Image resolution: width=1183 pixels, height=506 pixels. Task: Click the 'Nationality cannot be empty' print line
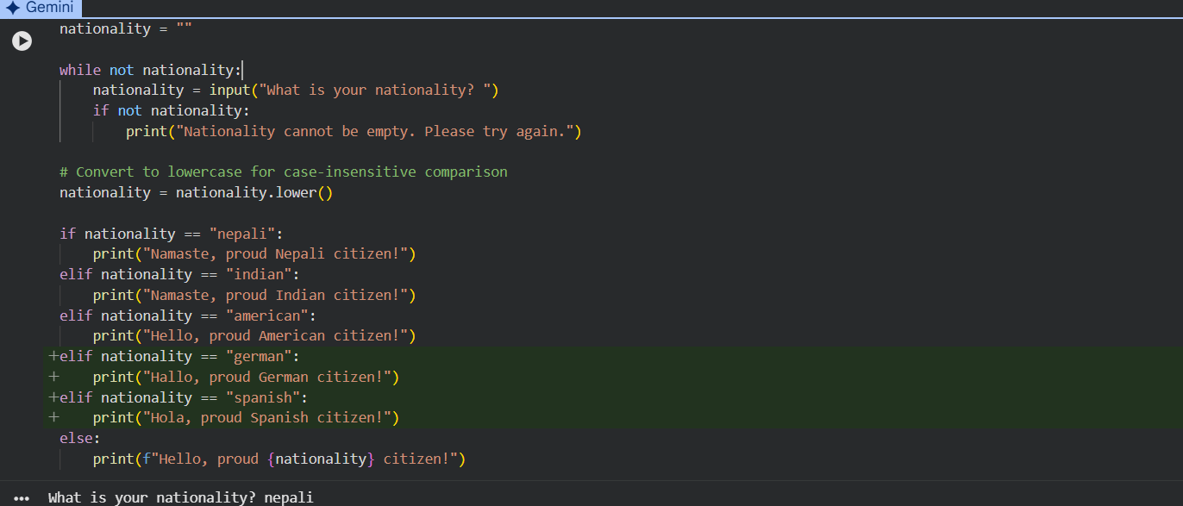[x=354, y=131]
